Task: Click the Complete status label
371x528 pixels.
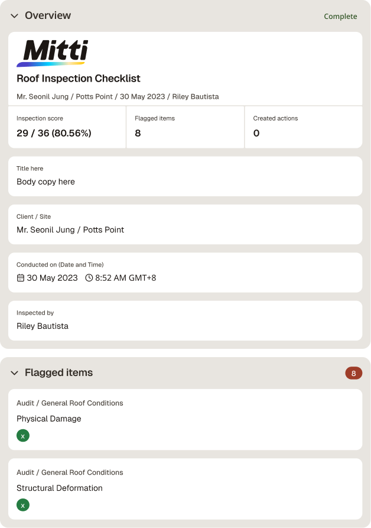Action: pyautogui.click(x=340, y=16)
